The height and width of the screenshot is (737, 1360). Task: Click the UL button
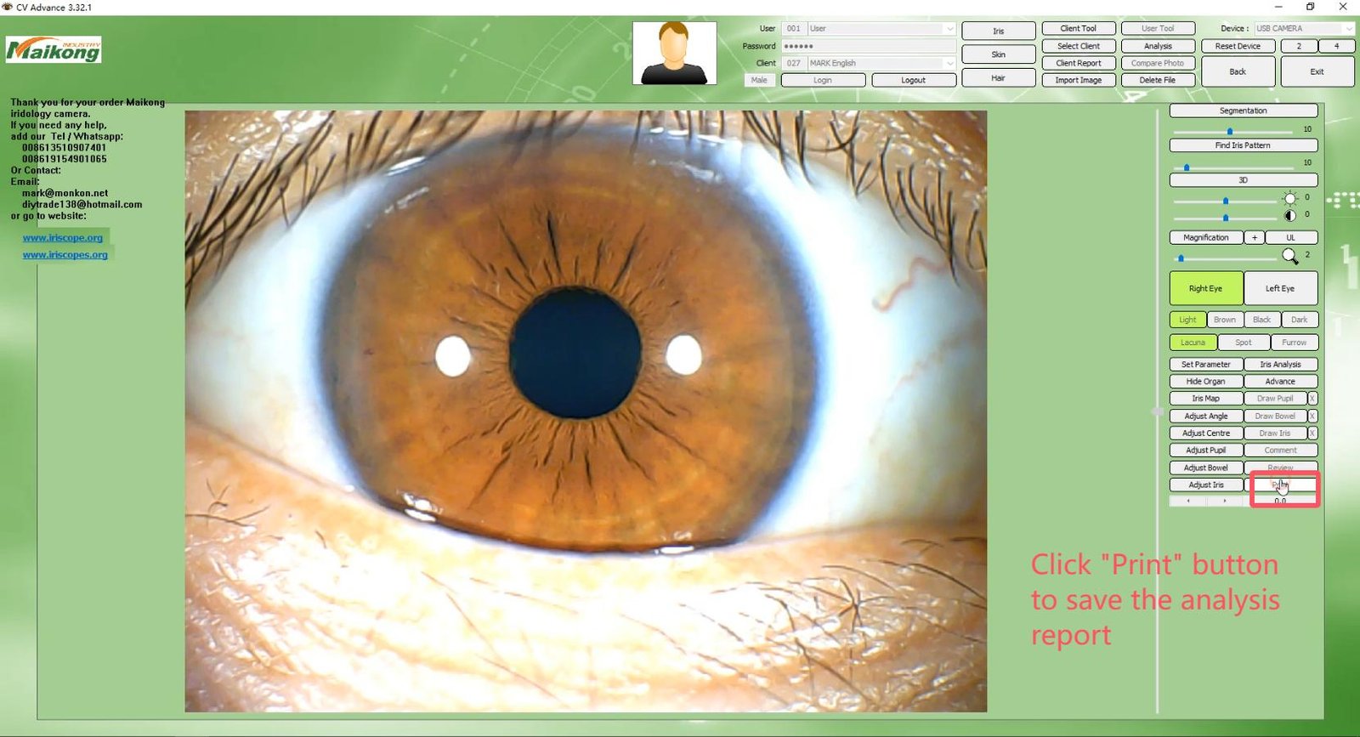tap(1291, 237)
